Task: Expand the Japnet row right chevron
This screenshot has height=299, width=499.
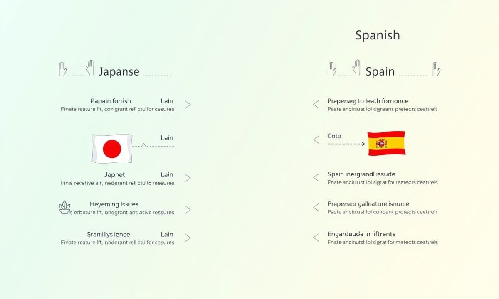Action: pyautogui.click(x=188, y=178)
